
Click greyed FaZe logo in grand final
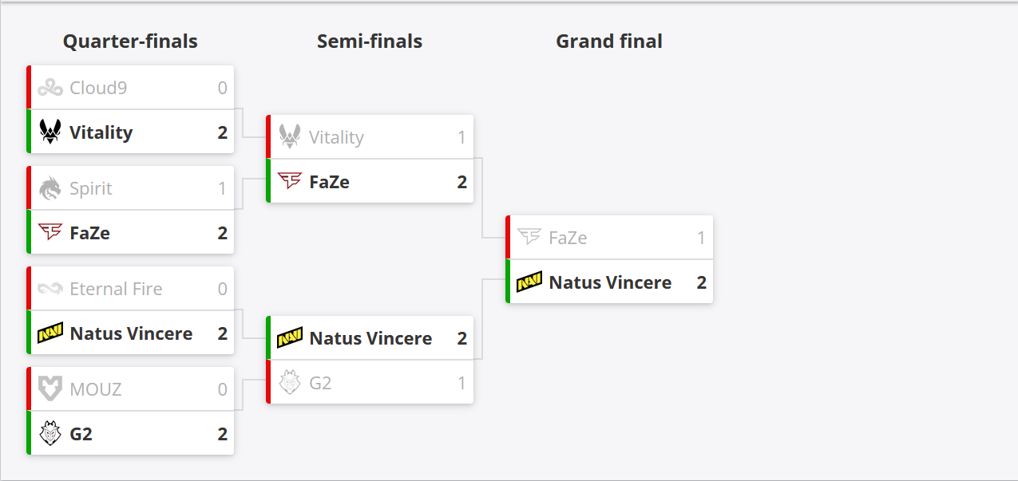529,238
